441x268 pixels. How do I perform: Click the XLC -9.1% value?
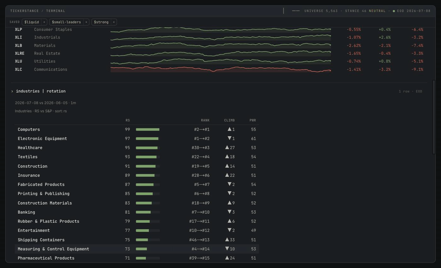pos(417,70)
